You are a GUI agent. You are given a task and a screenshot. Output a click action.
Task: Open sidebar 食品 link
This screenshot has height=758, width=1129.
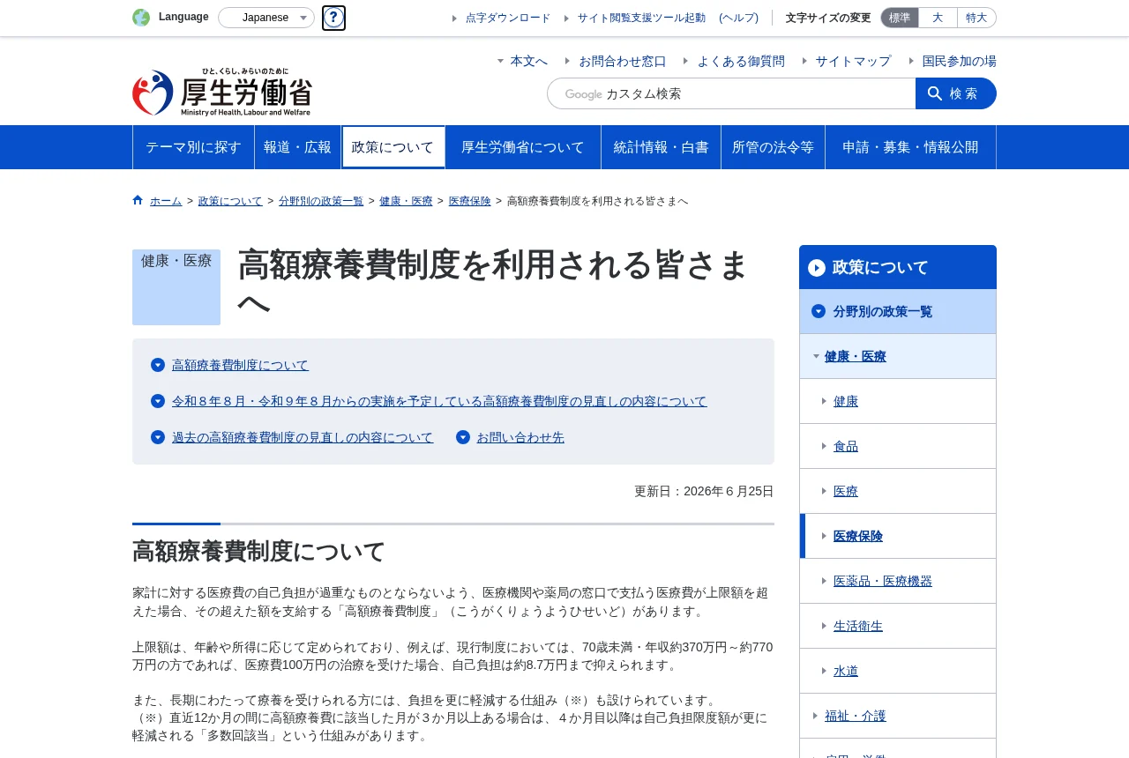coord(846,446)
